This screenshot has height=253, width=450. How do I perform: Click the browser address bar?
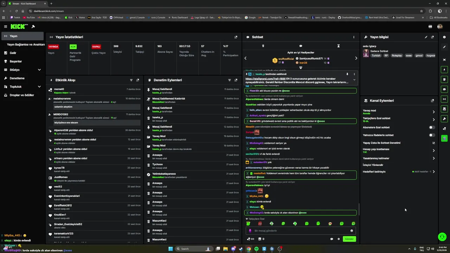[225, 11]
